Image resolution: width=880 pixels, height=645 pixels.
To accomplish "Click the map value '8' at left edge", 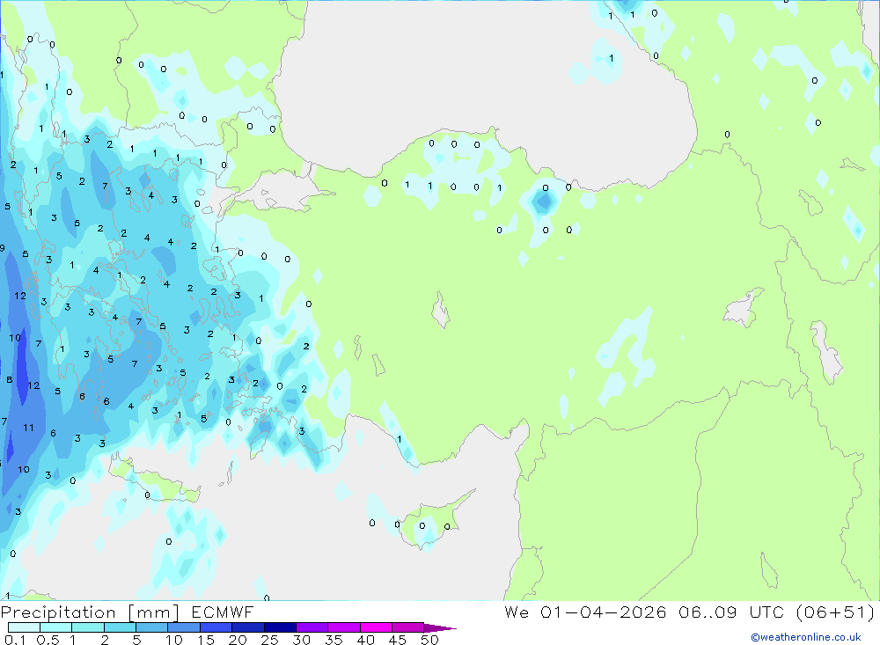I will [x=9, y=380].
